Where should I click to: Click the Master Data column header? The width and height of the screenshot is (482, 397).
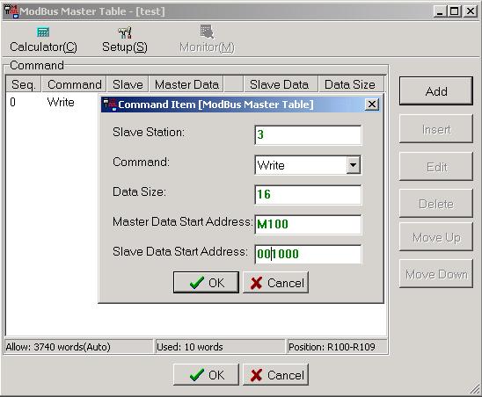coord(186,84)
